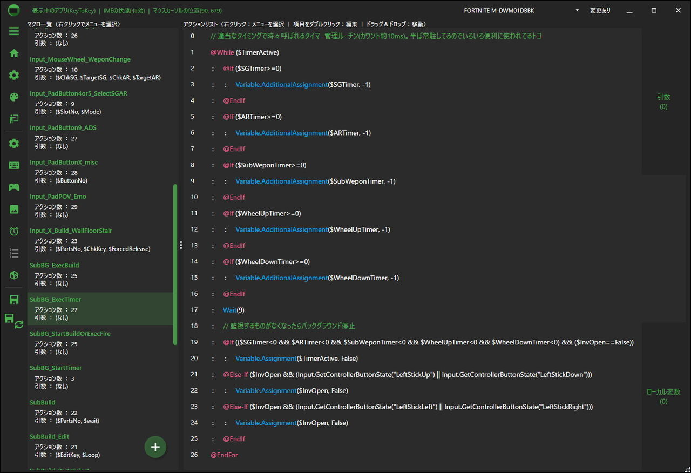Open the alarm clock timer icon

[14, 231]
